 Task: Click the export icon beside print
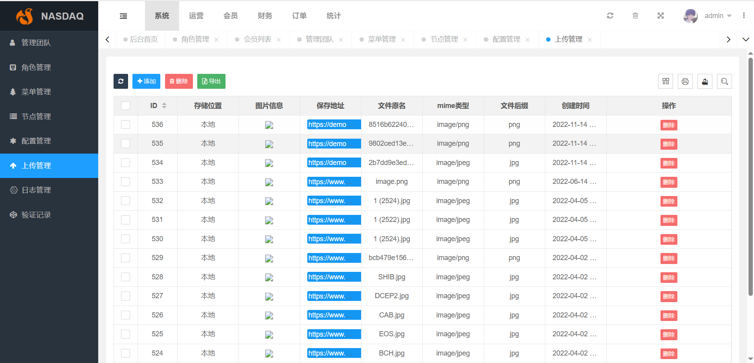pos(705,81)
